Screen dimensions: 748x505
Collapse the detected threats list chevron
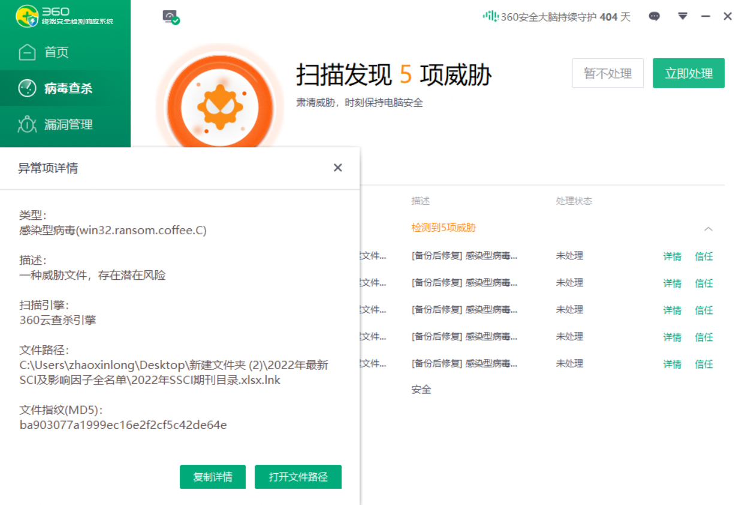(x=708, y=229)
